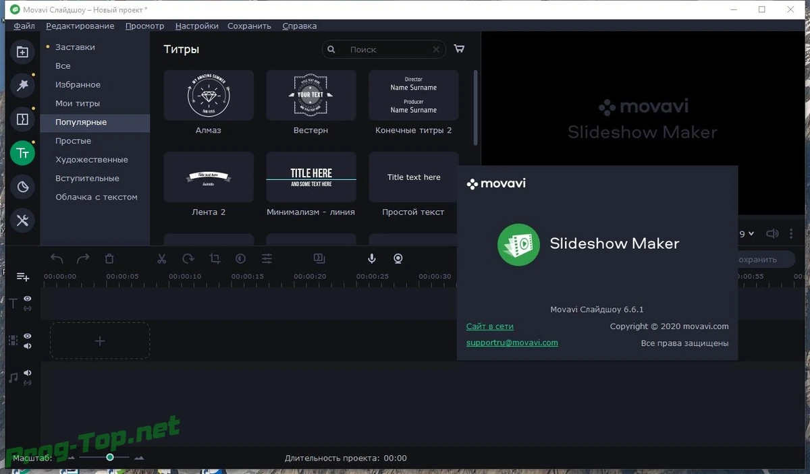Open the More tools wrench icon
This screenshot has width=810, height=474.
(22, 220)
